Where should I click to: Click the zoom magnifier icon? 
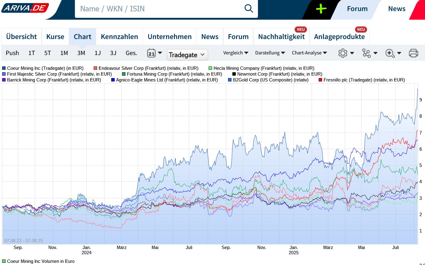(390, 53)
